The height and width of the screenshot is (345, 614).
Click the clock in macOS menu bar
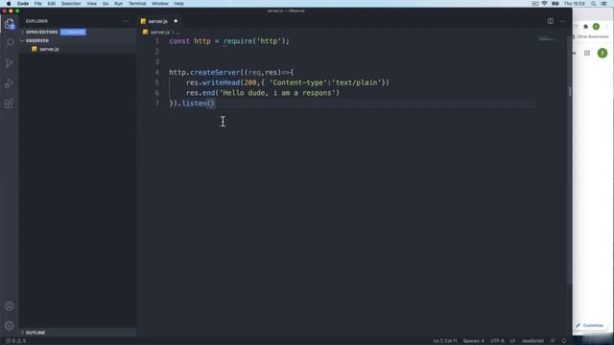click(x=575, y=4)
